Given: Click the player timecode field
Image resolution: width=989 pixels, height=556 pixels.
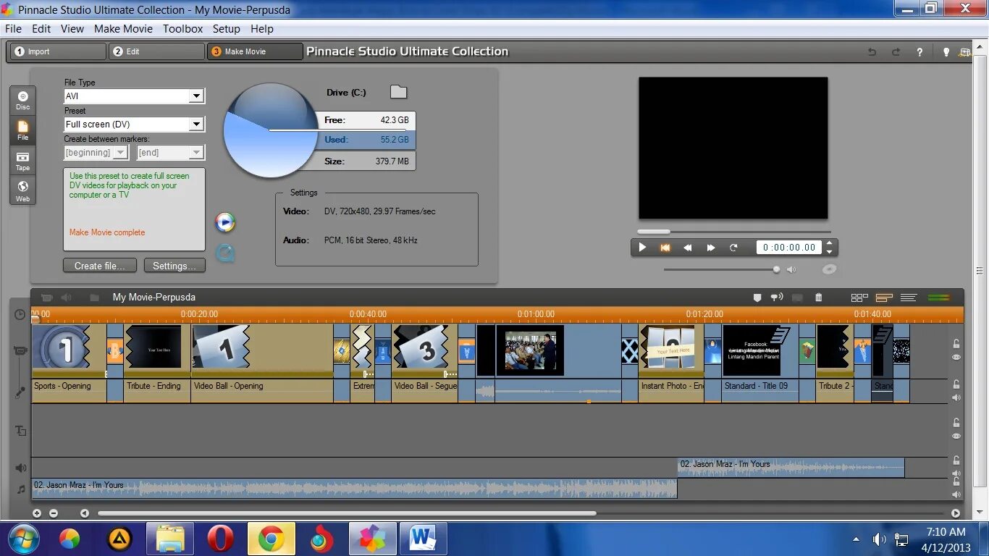Looking at the screenshot, I should point(788,248).
